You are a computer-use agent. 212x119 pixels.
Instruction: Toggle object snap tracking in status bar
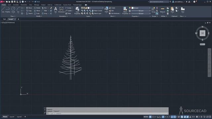point(172,117)
